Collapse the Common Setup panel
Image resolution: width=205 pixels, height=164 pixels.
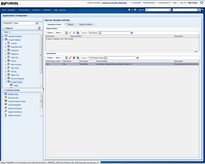pyautogui.click(x=4, y=90)
